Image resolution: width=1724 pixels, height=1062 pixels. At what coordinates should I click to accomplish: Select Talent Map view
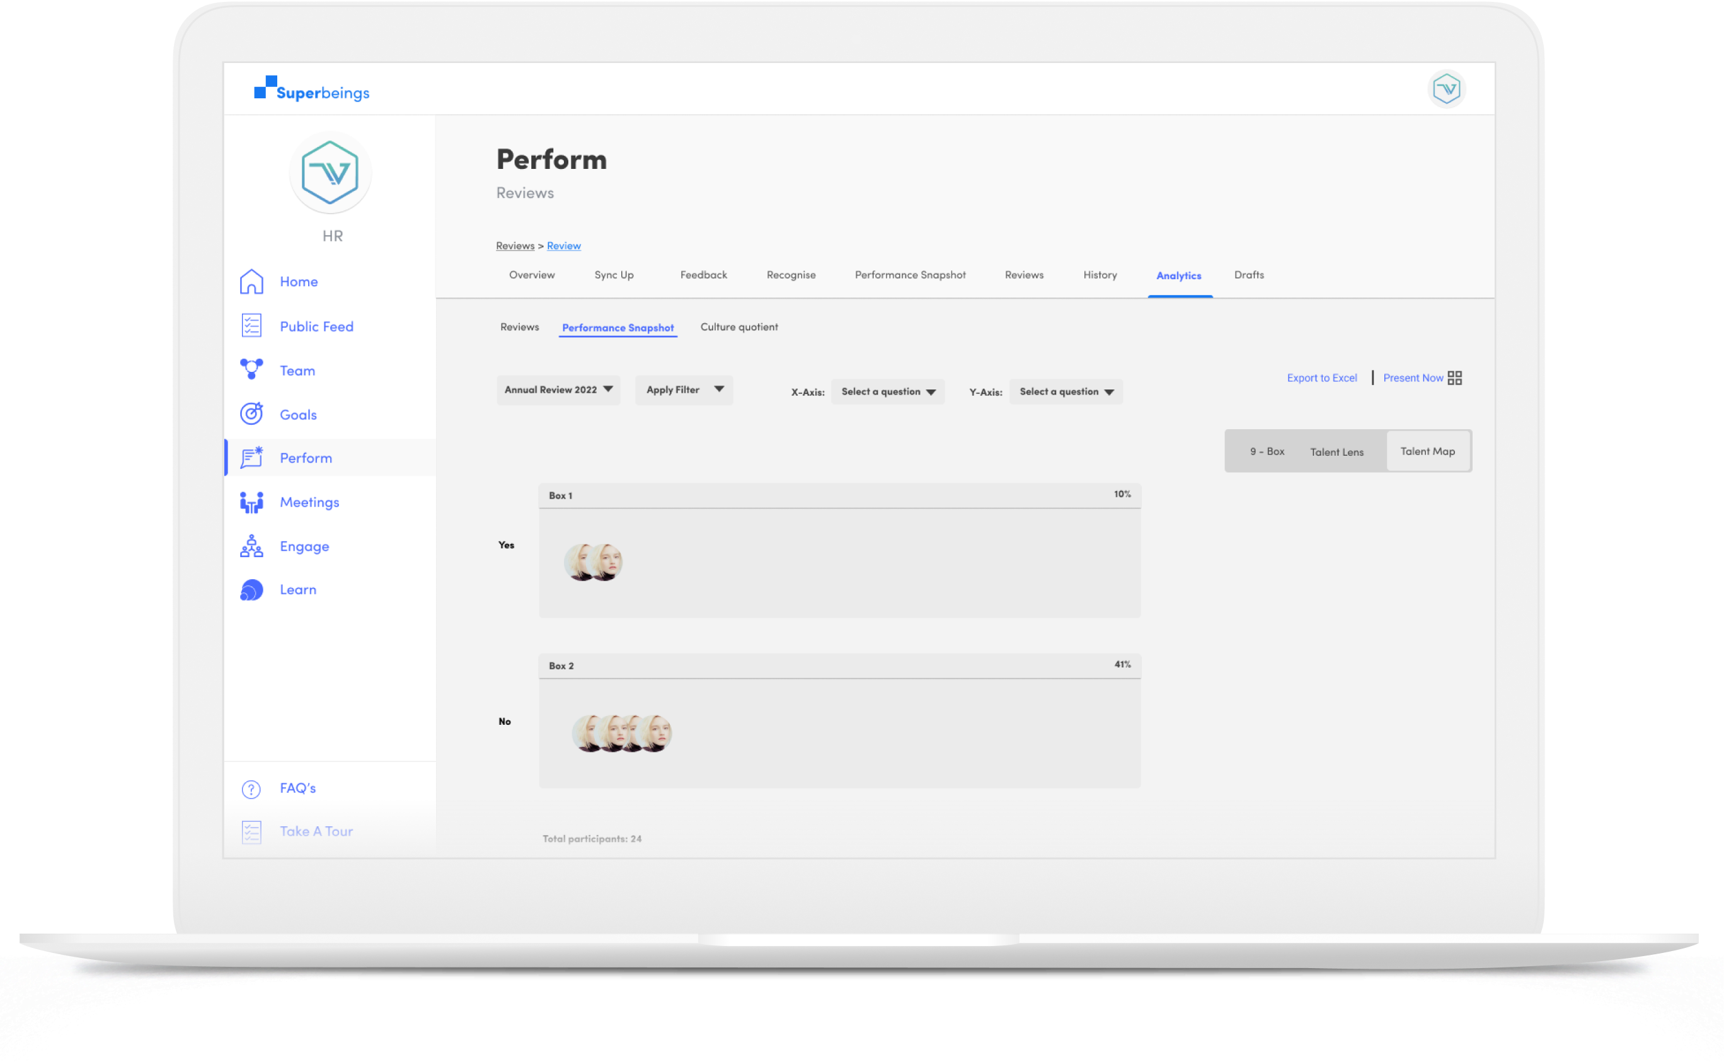click(1427, 452)
